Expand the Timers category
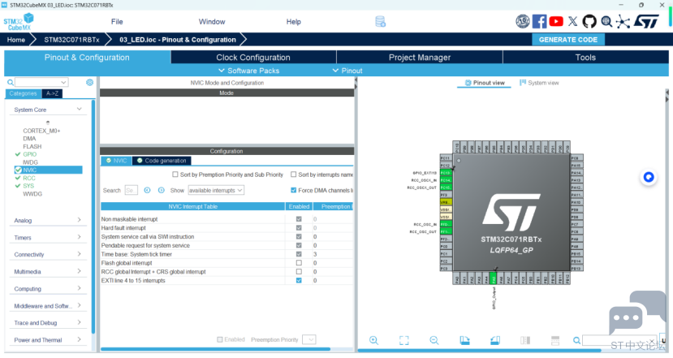The image size is (673, 358). pyautogui.click(x=47, y=238)
